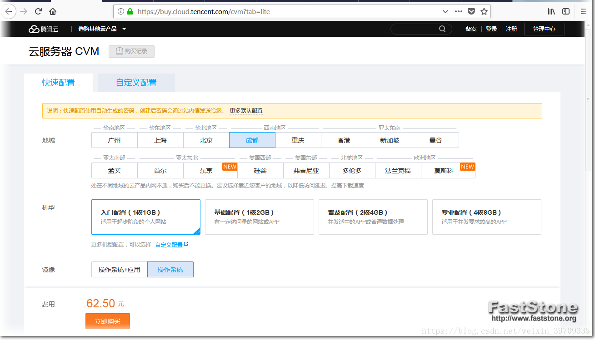Toggle the browser sidebar icon

click(x=566, y=11)
